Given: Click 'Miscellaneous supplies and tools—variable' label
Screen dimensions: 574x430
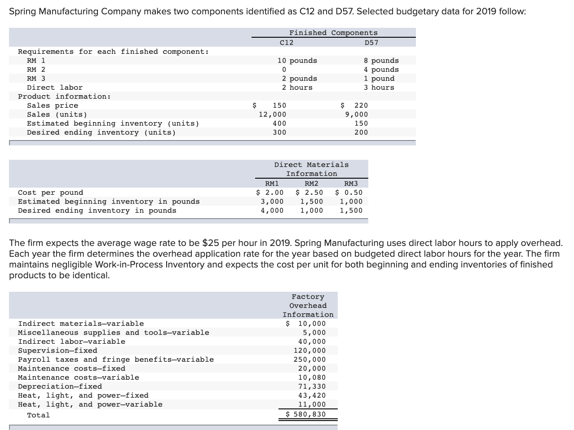Looking at the screenshot, I should pyautogui.click(x=114, y=333).
